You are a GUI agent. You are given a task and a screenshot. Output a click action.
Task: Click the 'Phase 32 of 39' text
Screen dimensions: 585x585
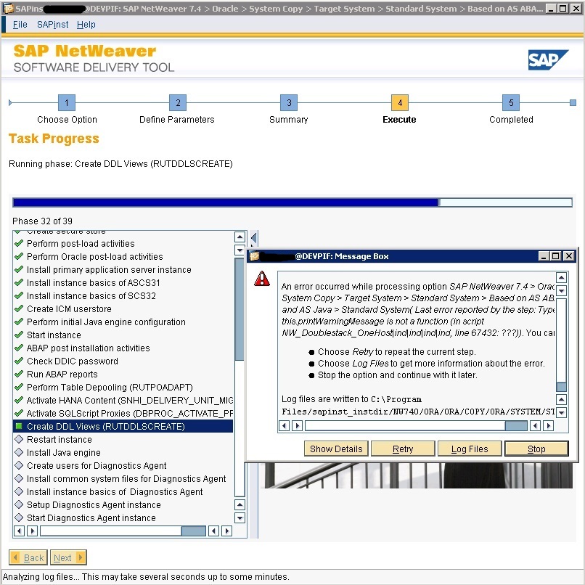(42, 221)
